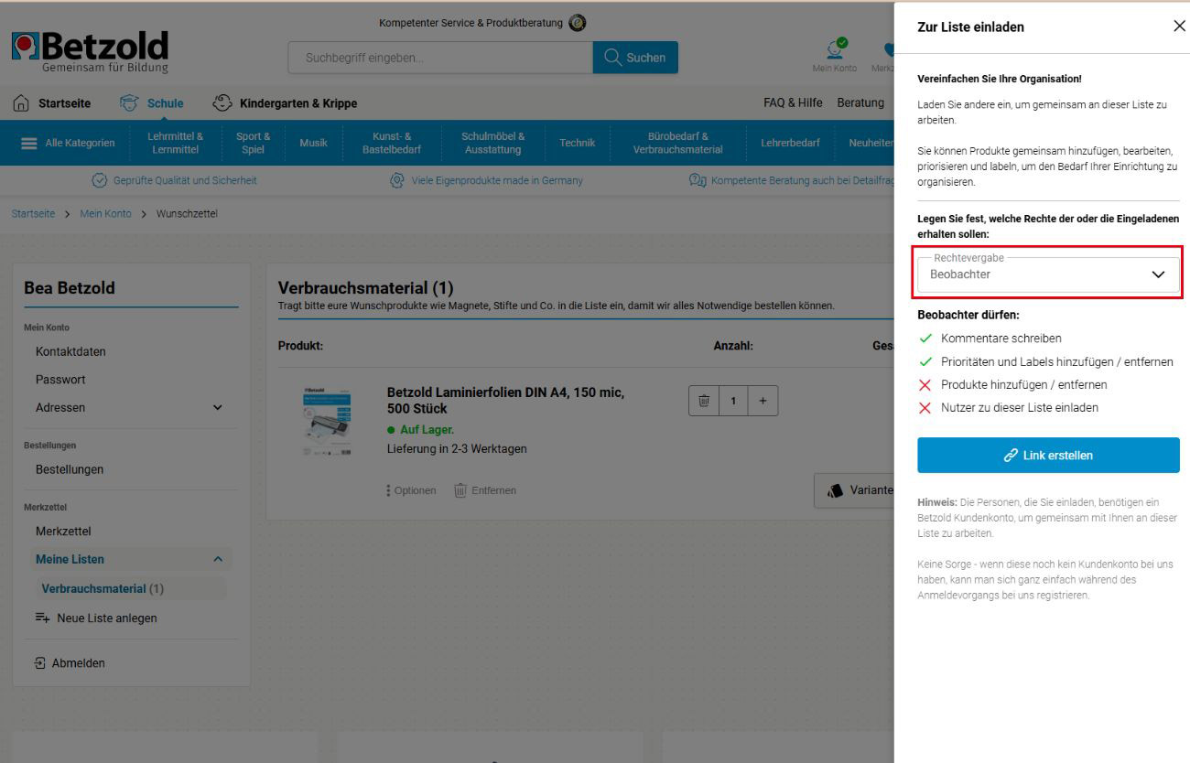Click Startseite breadcrumb link
The image size is (1190, 763).
pos(33,213)
